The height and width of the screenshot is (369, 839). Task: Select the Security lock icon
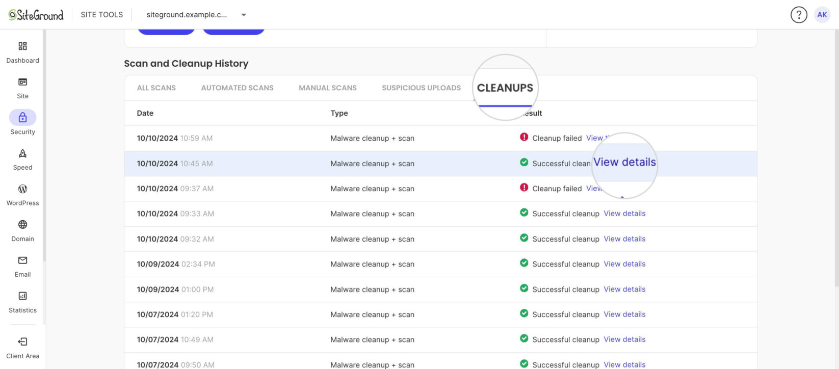(22, 118)
